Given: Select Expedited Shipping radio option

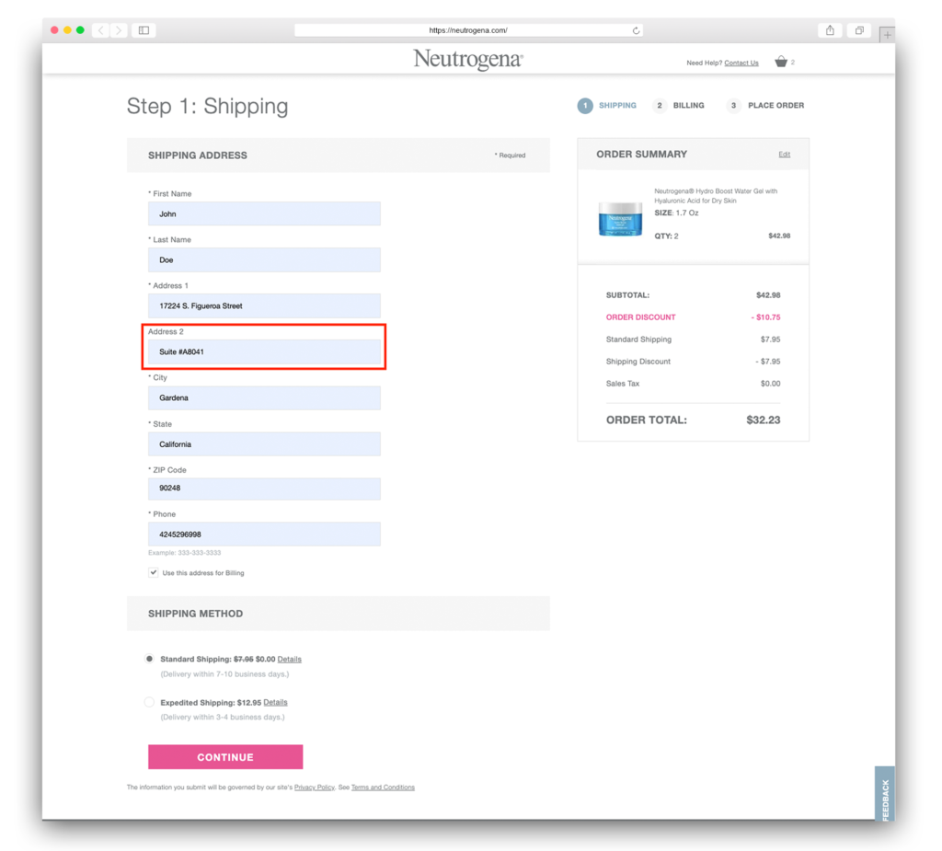Looking at the screenshot, I should click(149, 702).
